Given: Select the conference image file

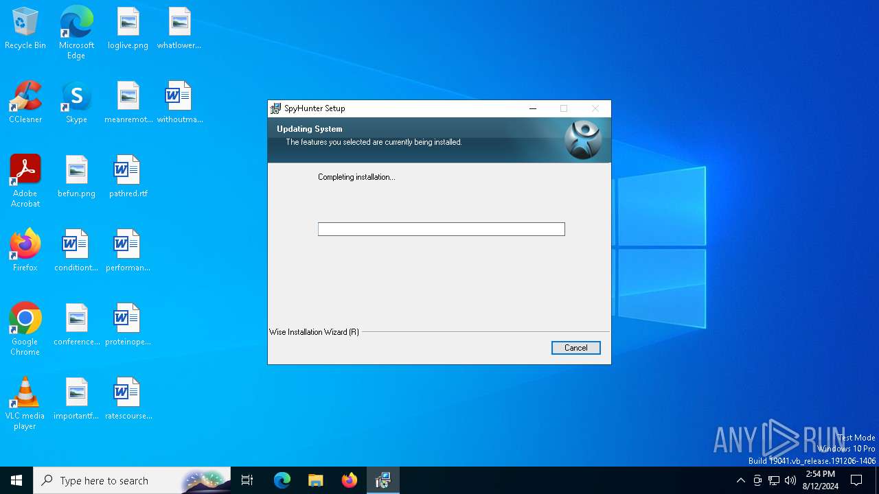Looking at the screenshot, I should tap(76, 325).
